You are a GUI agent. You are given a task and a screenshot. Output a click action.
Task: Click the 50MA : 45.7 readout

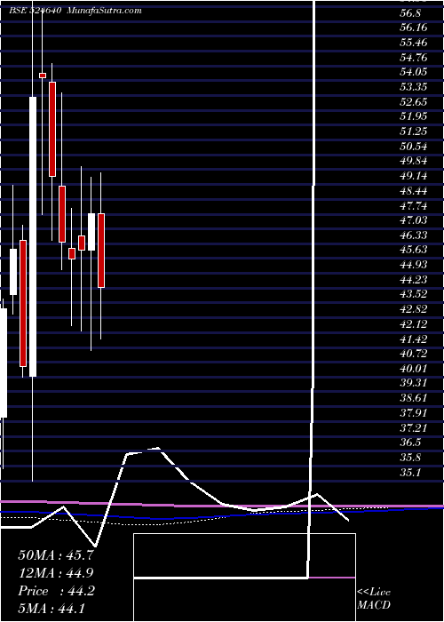[x=56, y=554]
